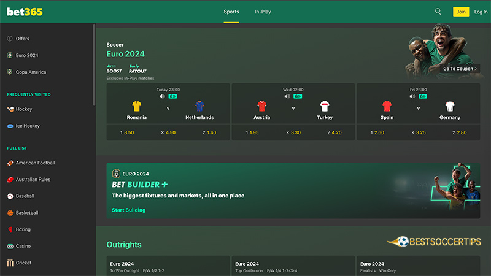Click the Copa America sidebar icon

(10, 72)
